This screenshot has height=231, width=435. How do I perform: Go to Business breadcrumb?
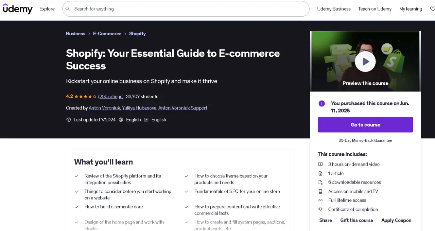coord(75,34)
